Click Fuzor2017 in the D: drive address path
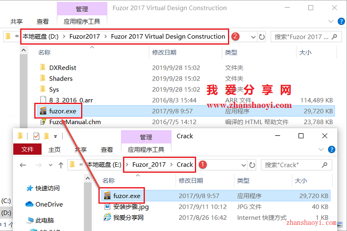 point(85,37)
